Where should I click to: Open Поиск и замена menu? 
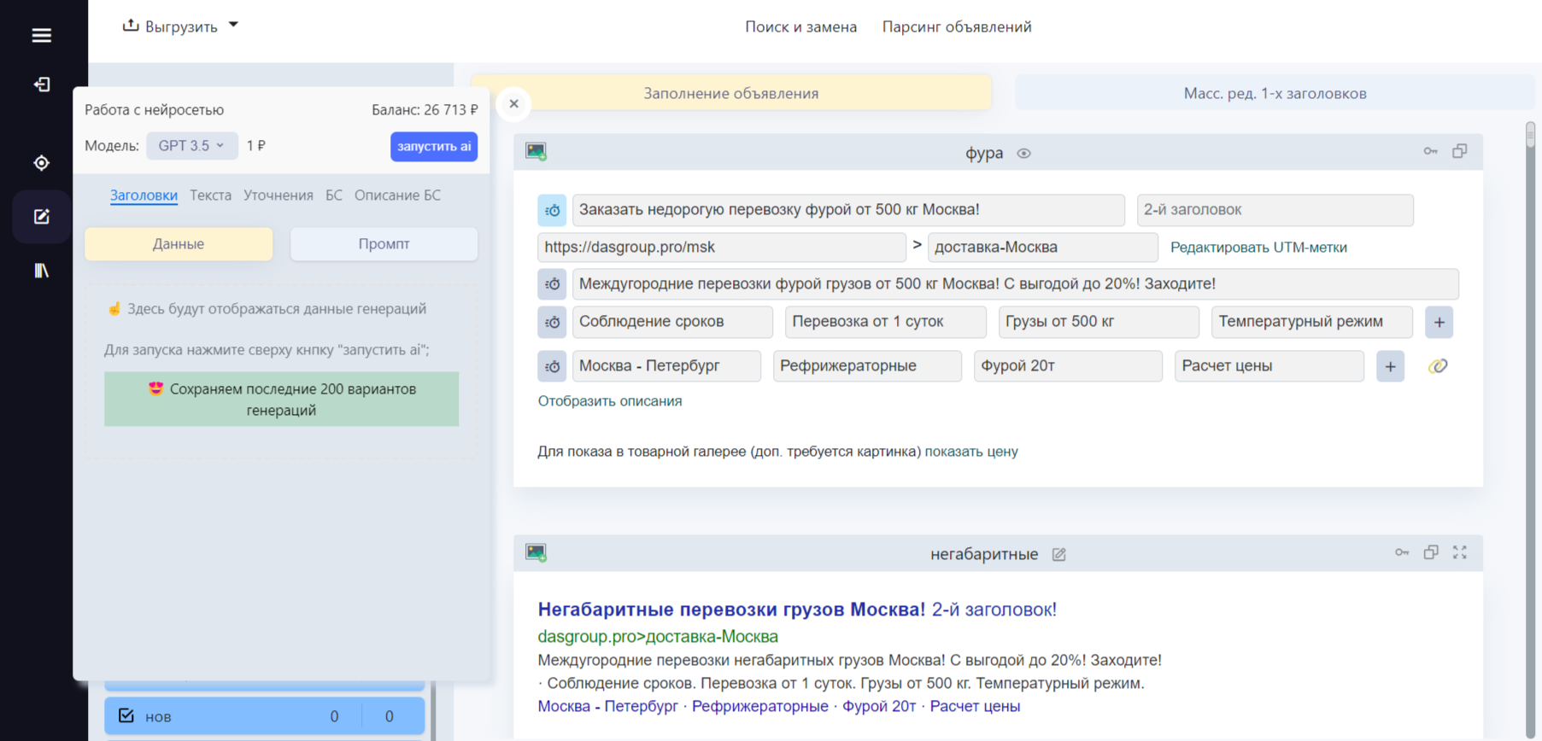pyautogui.click(x=800, y=26)
